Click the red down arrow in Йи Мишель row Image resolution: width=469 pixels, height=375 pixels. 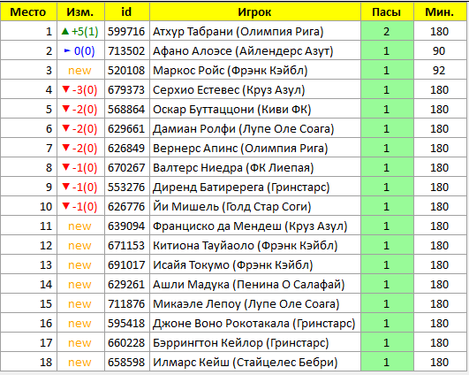coord(66,206)
